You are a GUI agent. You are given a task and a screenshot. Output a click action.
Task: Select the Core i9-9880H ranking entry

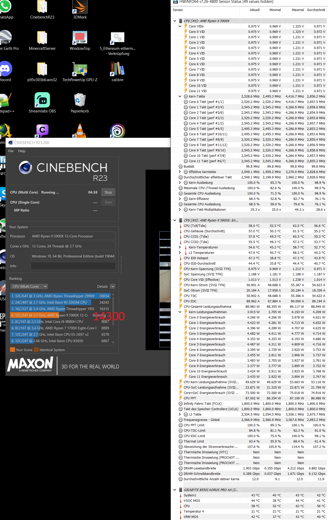60,322
